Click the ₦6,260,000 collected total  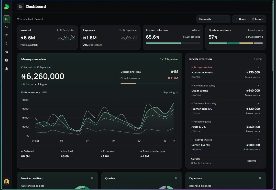point(43,76)
